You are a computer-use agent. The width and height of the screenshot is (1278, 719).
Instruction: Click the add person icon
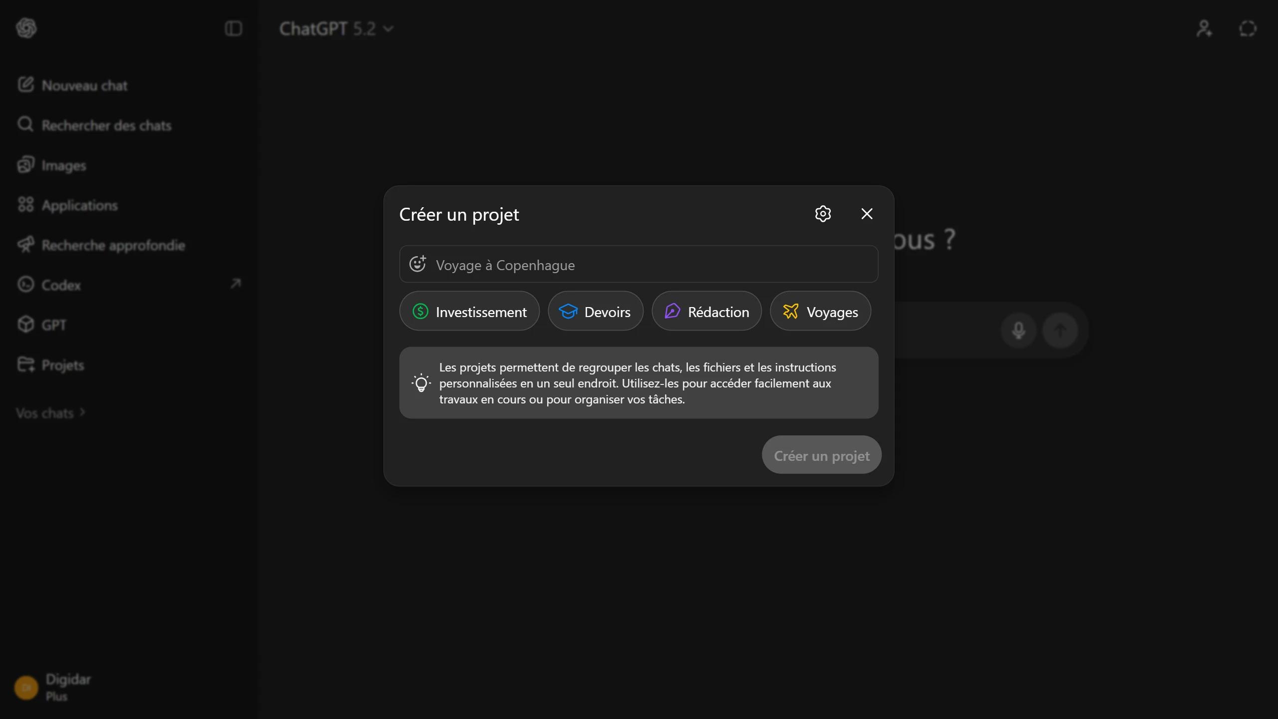click(x=1204, y=28)
